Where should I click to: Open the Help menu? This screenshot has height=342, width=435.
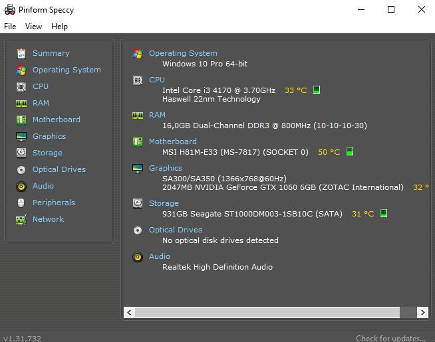[x=59, y=27]
